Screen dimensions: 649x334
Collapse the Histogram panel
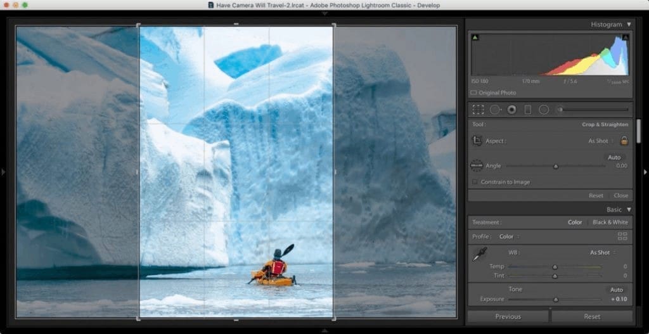[x=629, y=25]
